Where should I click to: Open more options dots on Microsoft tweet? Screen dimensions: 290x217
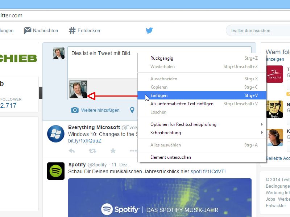pos(133,151)
